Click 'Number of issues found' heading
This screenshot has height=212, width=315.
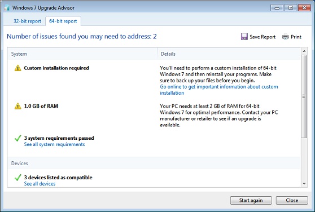click(81, 37)
